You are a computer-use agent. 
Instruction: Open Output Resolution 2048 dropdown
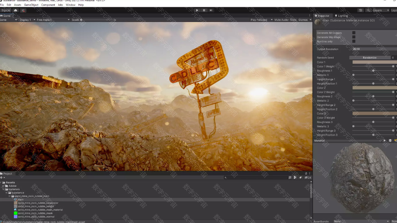coord(375,49)
